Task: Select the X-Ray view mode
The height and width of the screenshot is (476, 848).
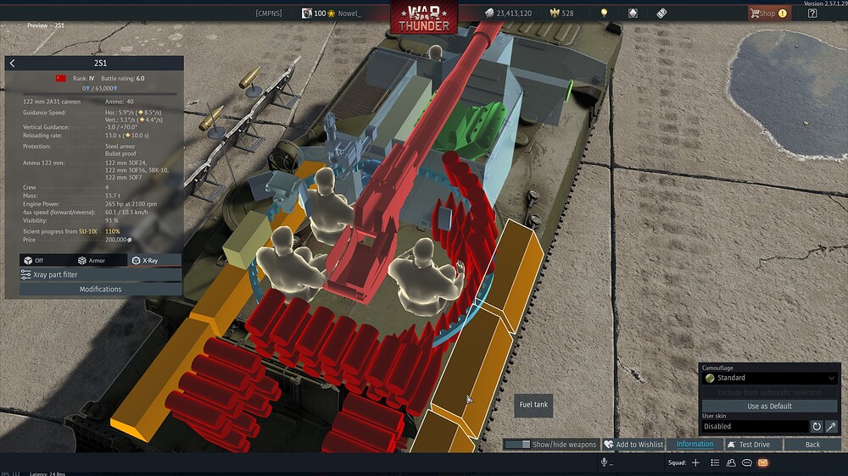Action: tap(146, 260)
